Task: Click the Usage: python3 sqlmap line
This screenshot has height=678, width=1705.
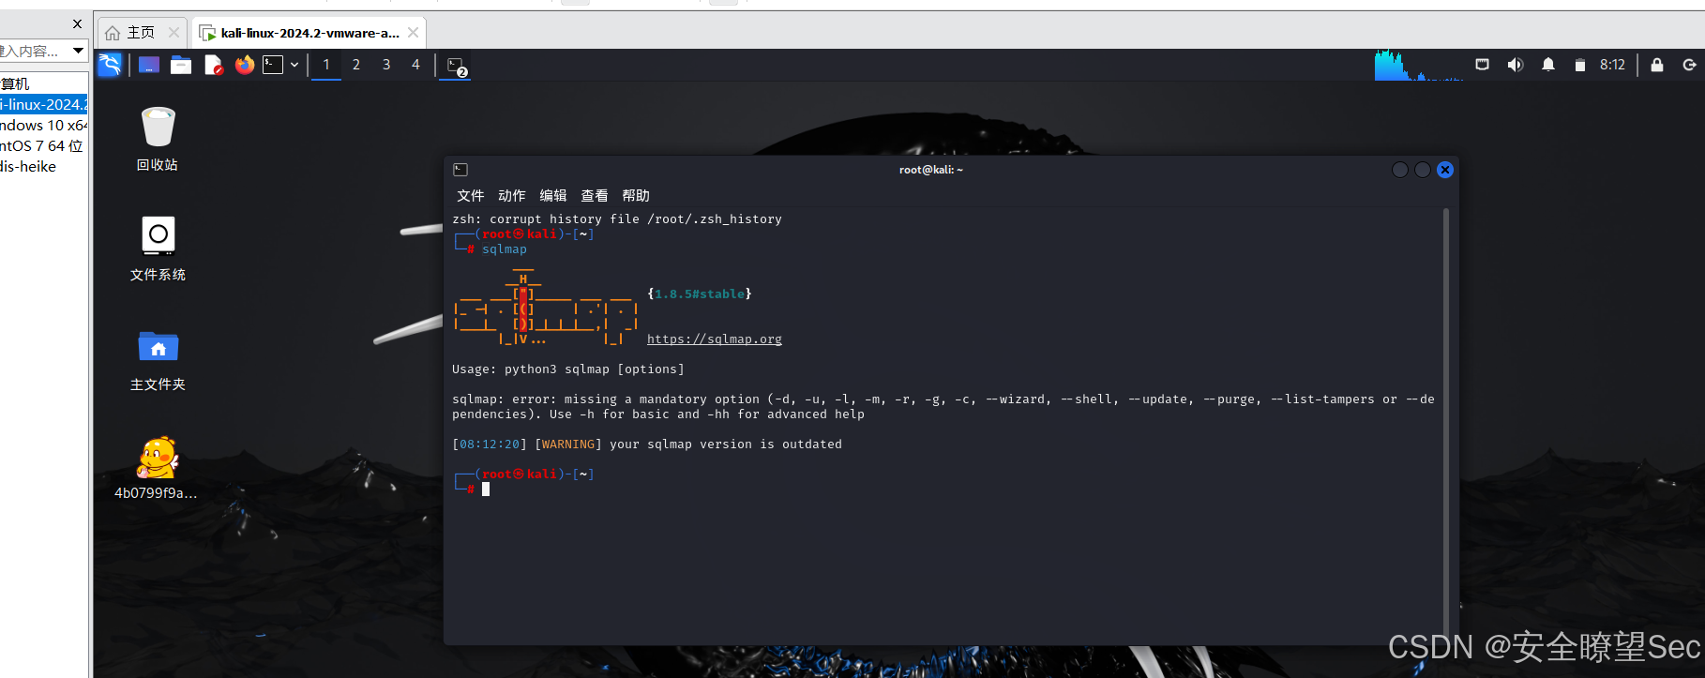Action: [x=568, y=369]
